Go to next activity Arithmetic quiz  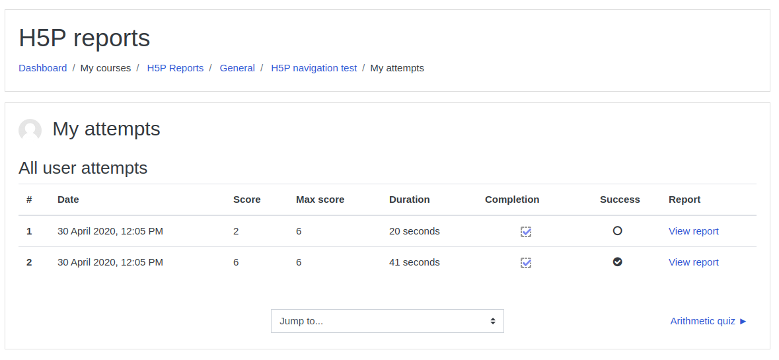pos(708,321)
